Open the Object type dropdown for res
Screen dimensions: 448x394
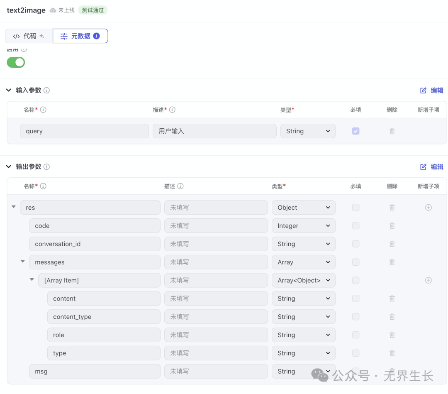(304, 208)
